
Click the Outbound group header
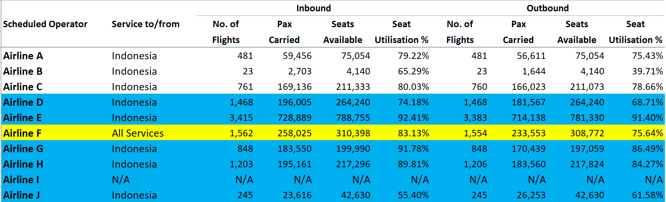547,8
